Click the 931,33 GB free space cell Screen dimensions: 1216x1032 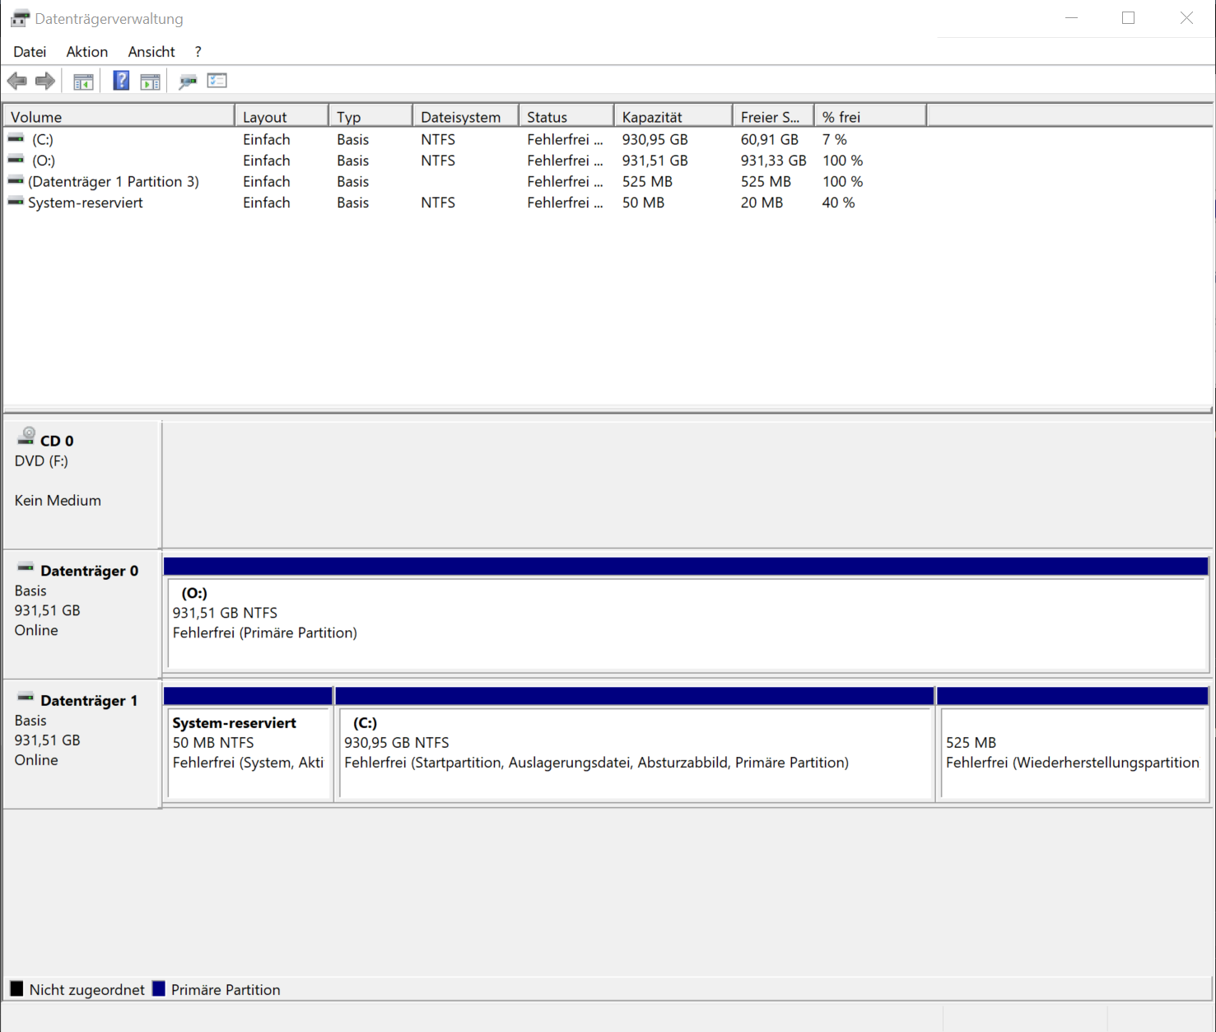coord(774,161)
